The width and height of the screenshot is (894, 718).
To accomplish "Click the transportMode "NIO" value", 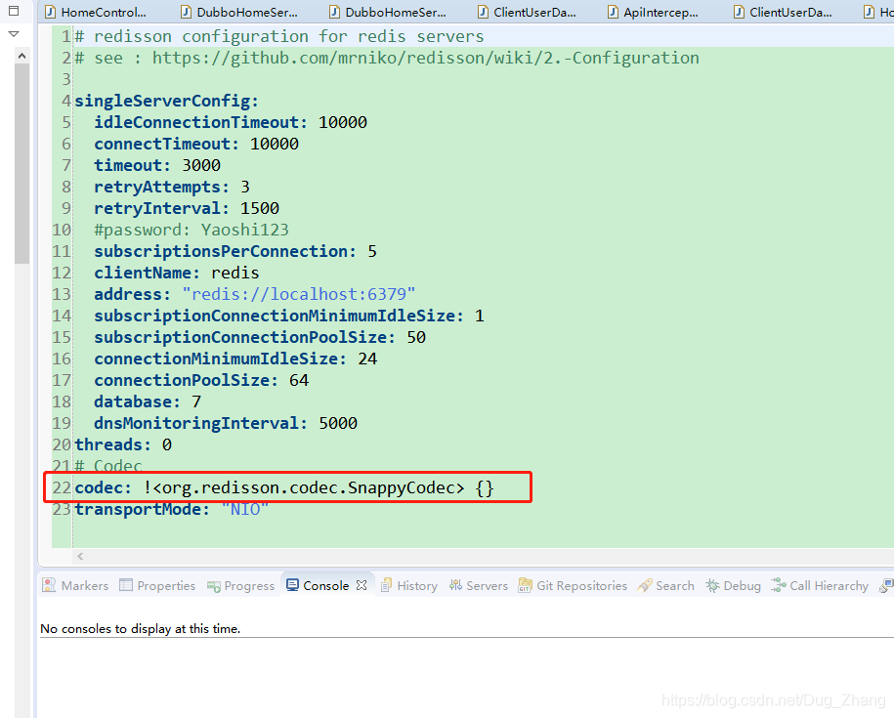I will 244,510.
